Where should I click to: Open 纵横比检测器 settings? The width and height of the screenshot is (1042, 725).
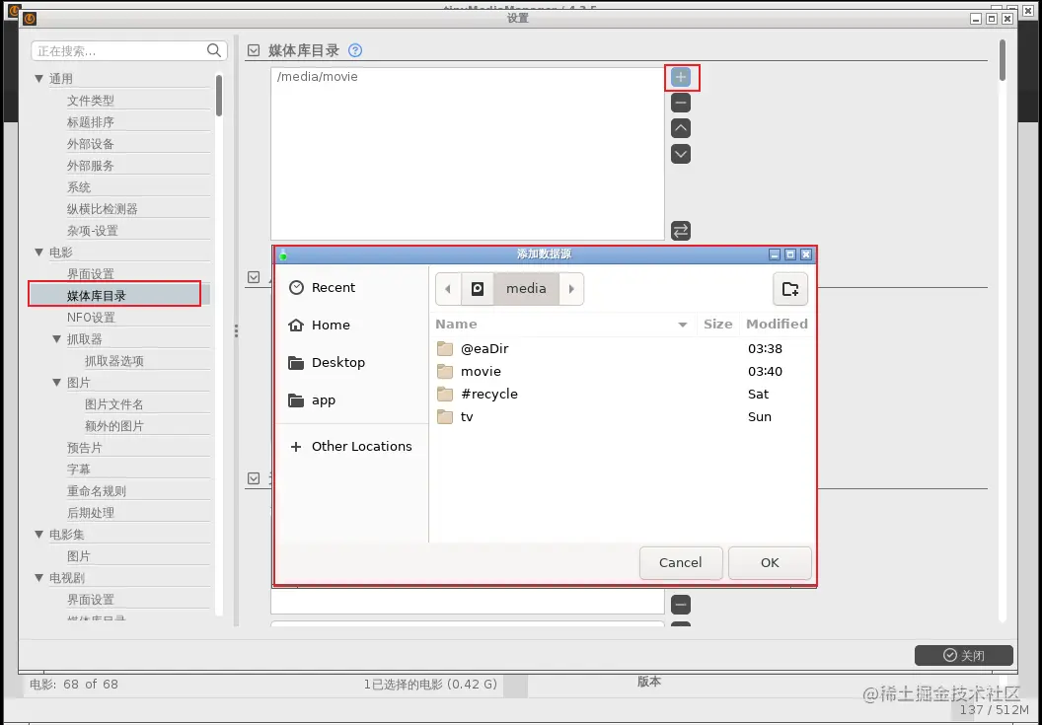pyautogui.click(x=103, y=209)
